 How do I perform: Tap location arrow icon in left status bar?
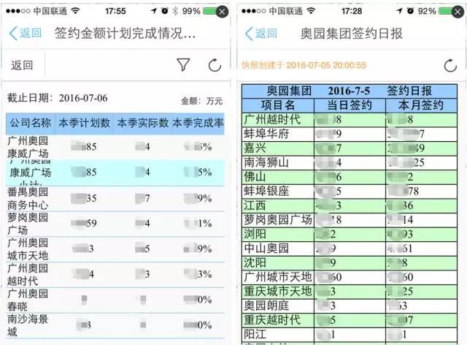point(153,11)
